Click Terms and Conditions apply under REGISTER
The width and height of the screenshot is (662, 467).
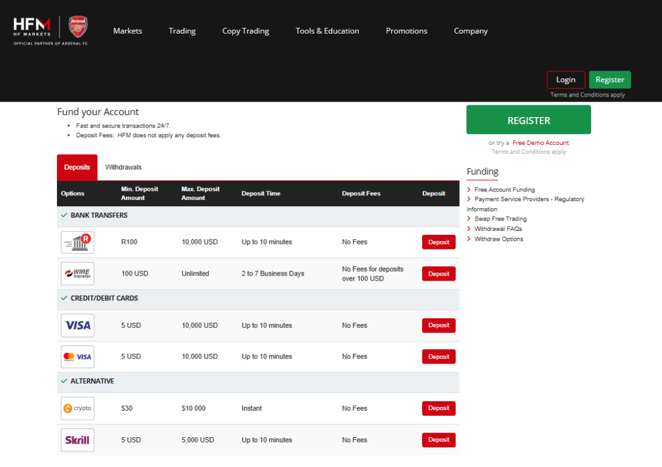(x=529, y=151)
